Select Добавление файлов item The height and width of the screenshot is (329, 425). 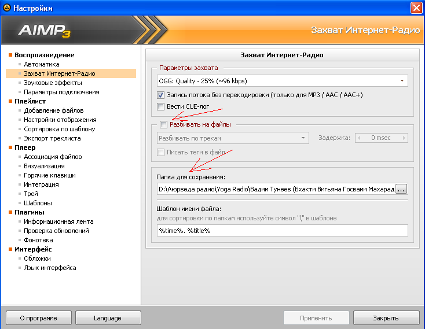coord(54,110)
